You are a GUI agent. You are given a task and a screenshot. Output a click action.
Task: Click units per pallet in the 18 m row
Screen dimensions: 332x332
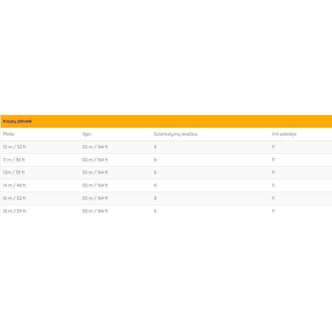click(273, 211)
